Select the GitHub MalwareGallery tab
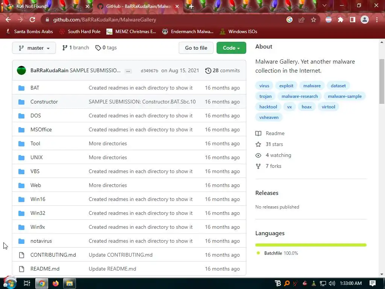This screenshot has height=289, width=385. click(x=138, y=6)
